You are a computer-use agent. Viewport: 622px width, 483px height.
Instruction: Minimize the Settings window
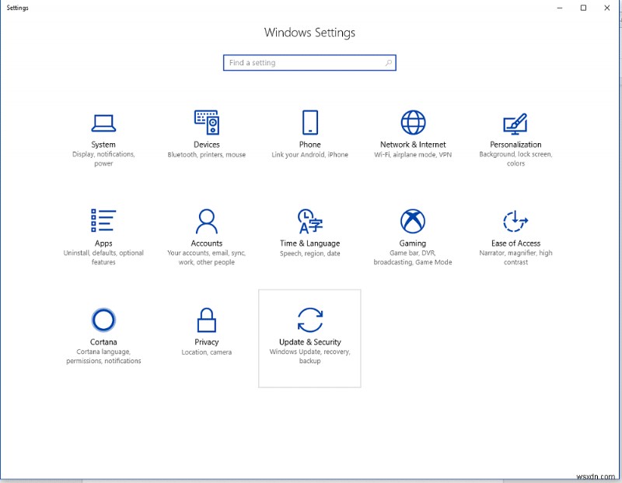click(x=560, y=8)
